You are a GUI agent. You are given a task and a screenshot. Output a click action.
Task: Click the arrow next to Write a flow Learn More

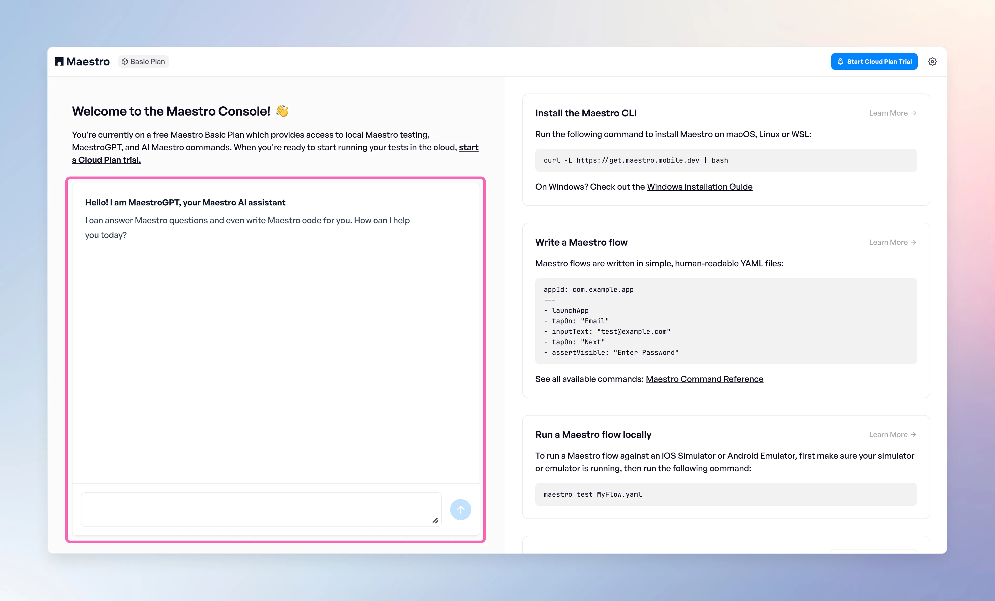click(913, 242)
